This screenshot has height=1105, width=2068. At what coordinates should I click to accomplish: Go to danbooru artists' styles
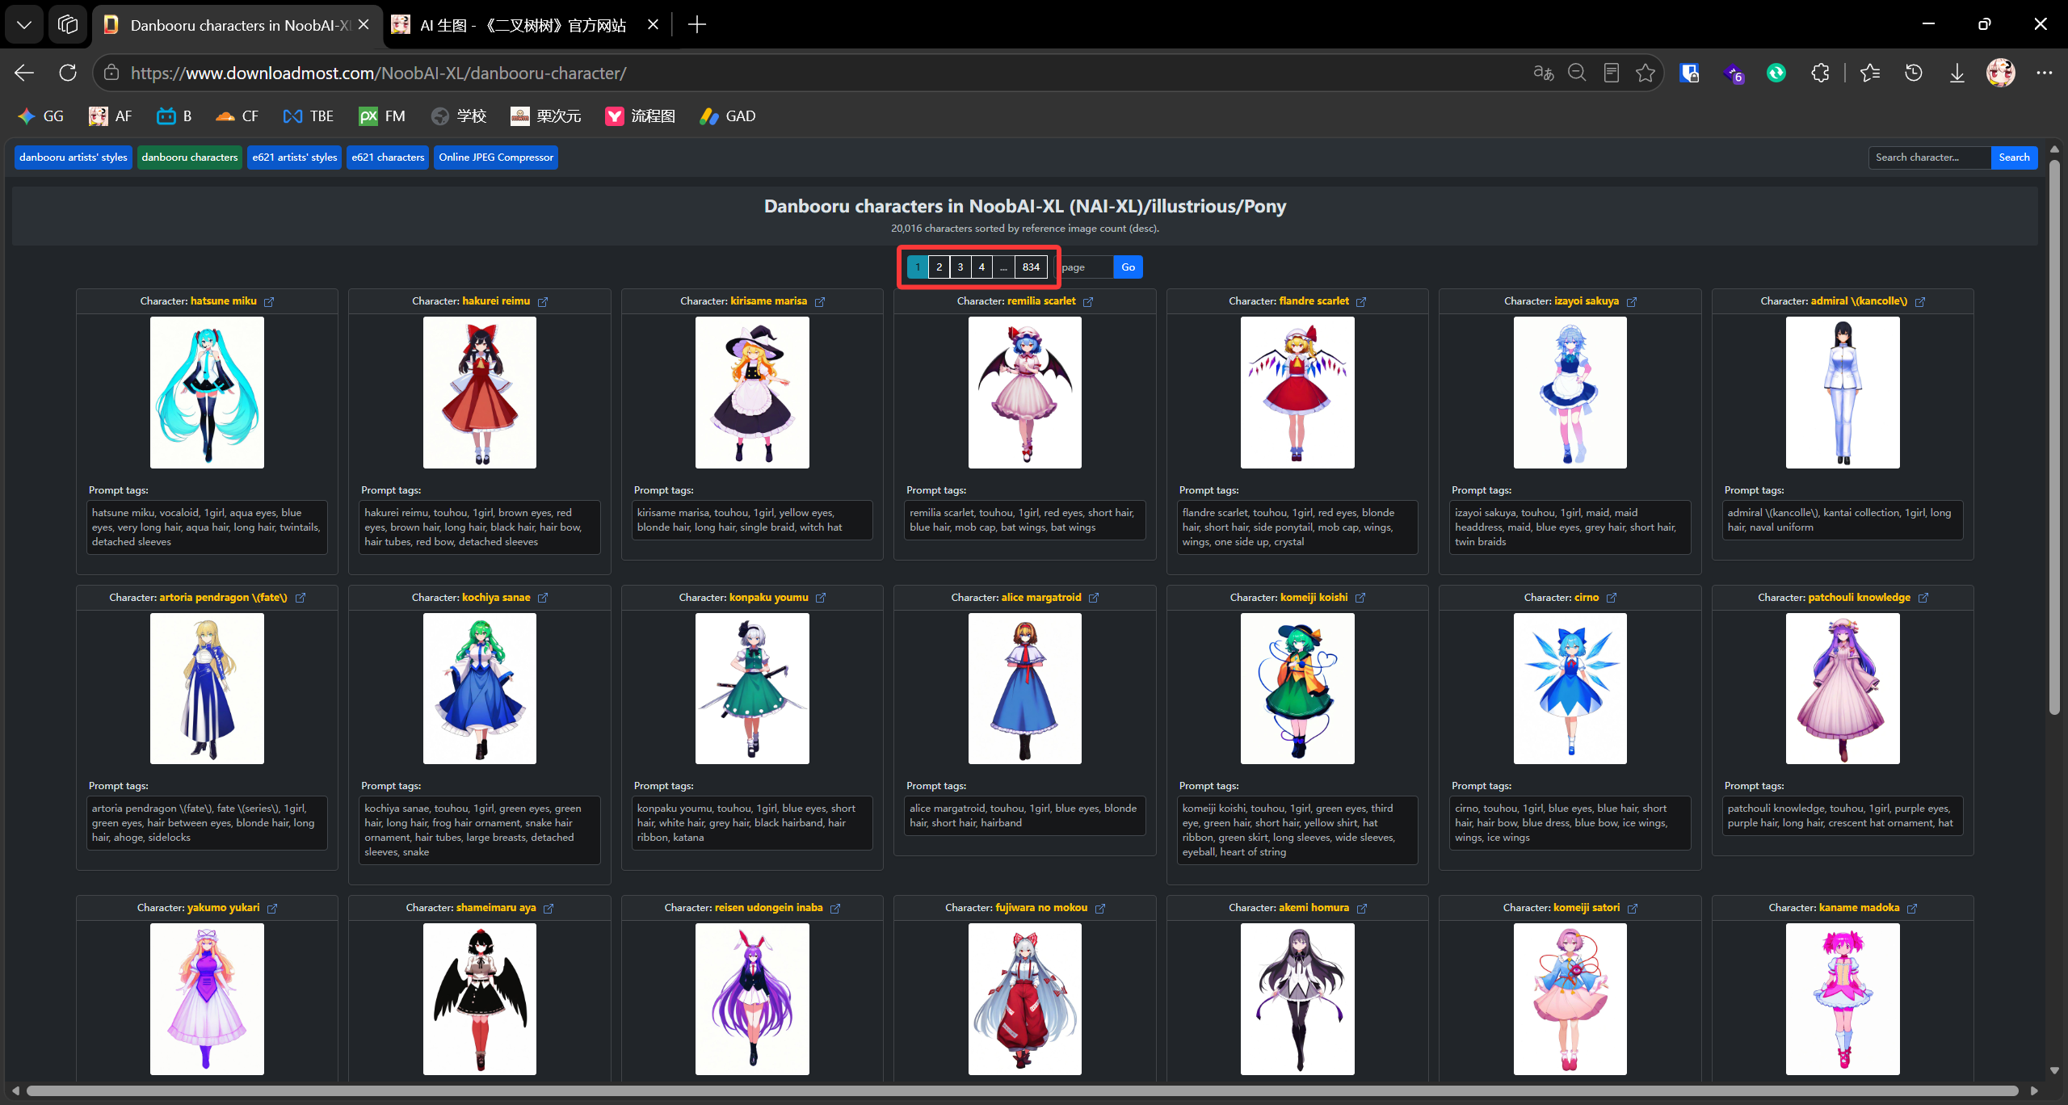tap(73, 158)
